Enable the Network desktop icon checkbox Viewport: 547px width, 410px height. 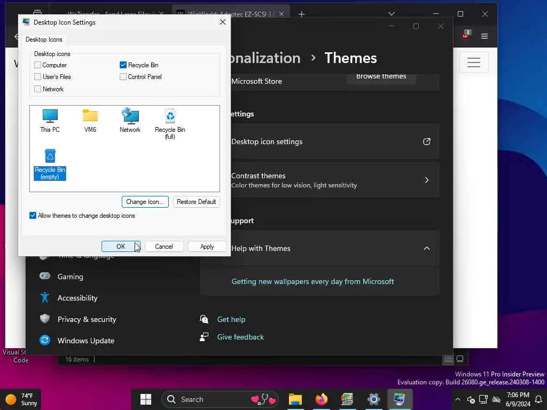tap(38, 89)
